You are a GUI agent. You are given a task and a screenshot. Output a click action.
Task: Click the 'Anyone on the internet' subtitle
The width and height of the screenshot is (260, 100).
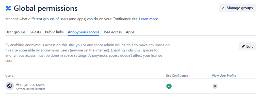[x=30, y=89]
